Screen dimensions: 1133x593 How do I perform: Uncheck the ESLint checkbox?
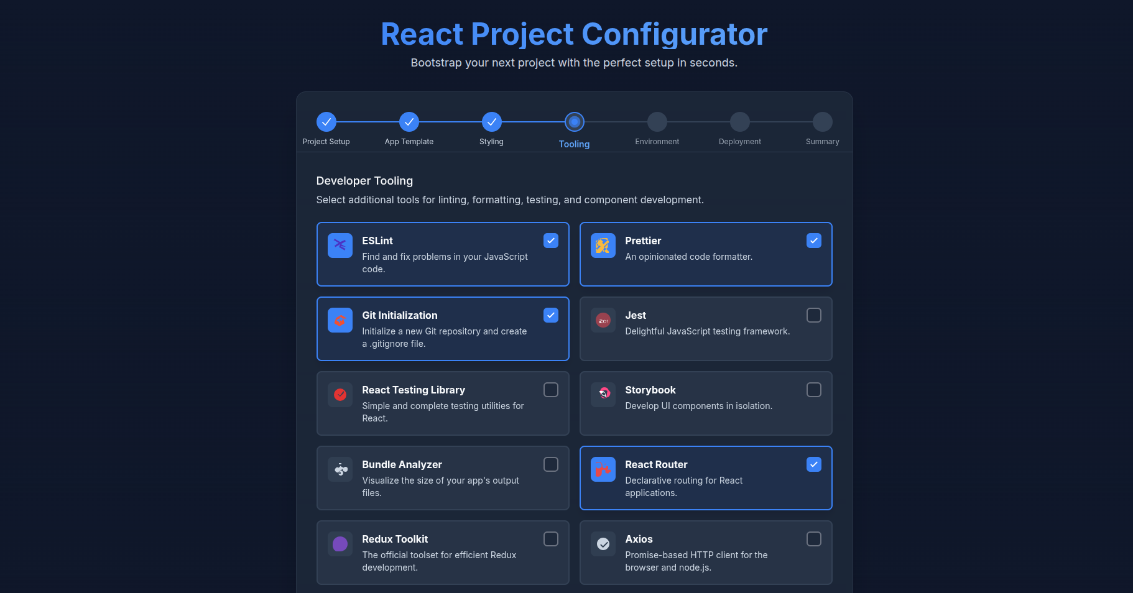(551, 241)
